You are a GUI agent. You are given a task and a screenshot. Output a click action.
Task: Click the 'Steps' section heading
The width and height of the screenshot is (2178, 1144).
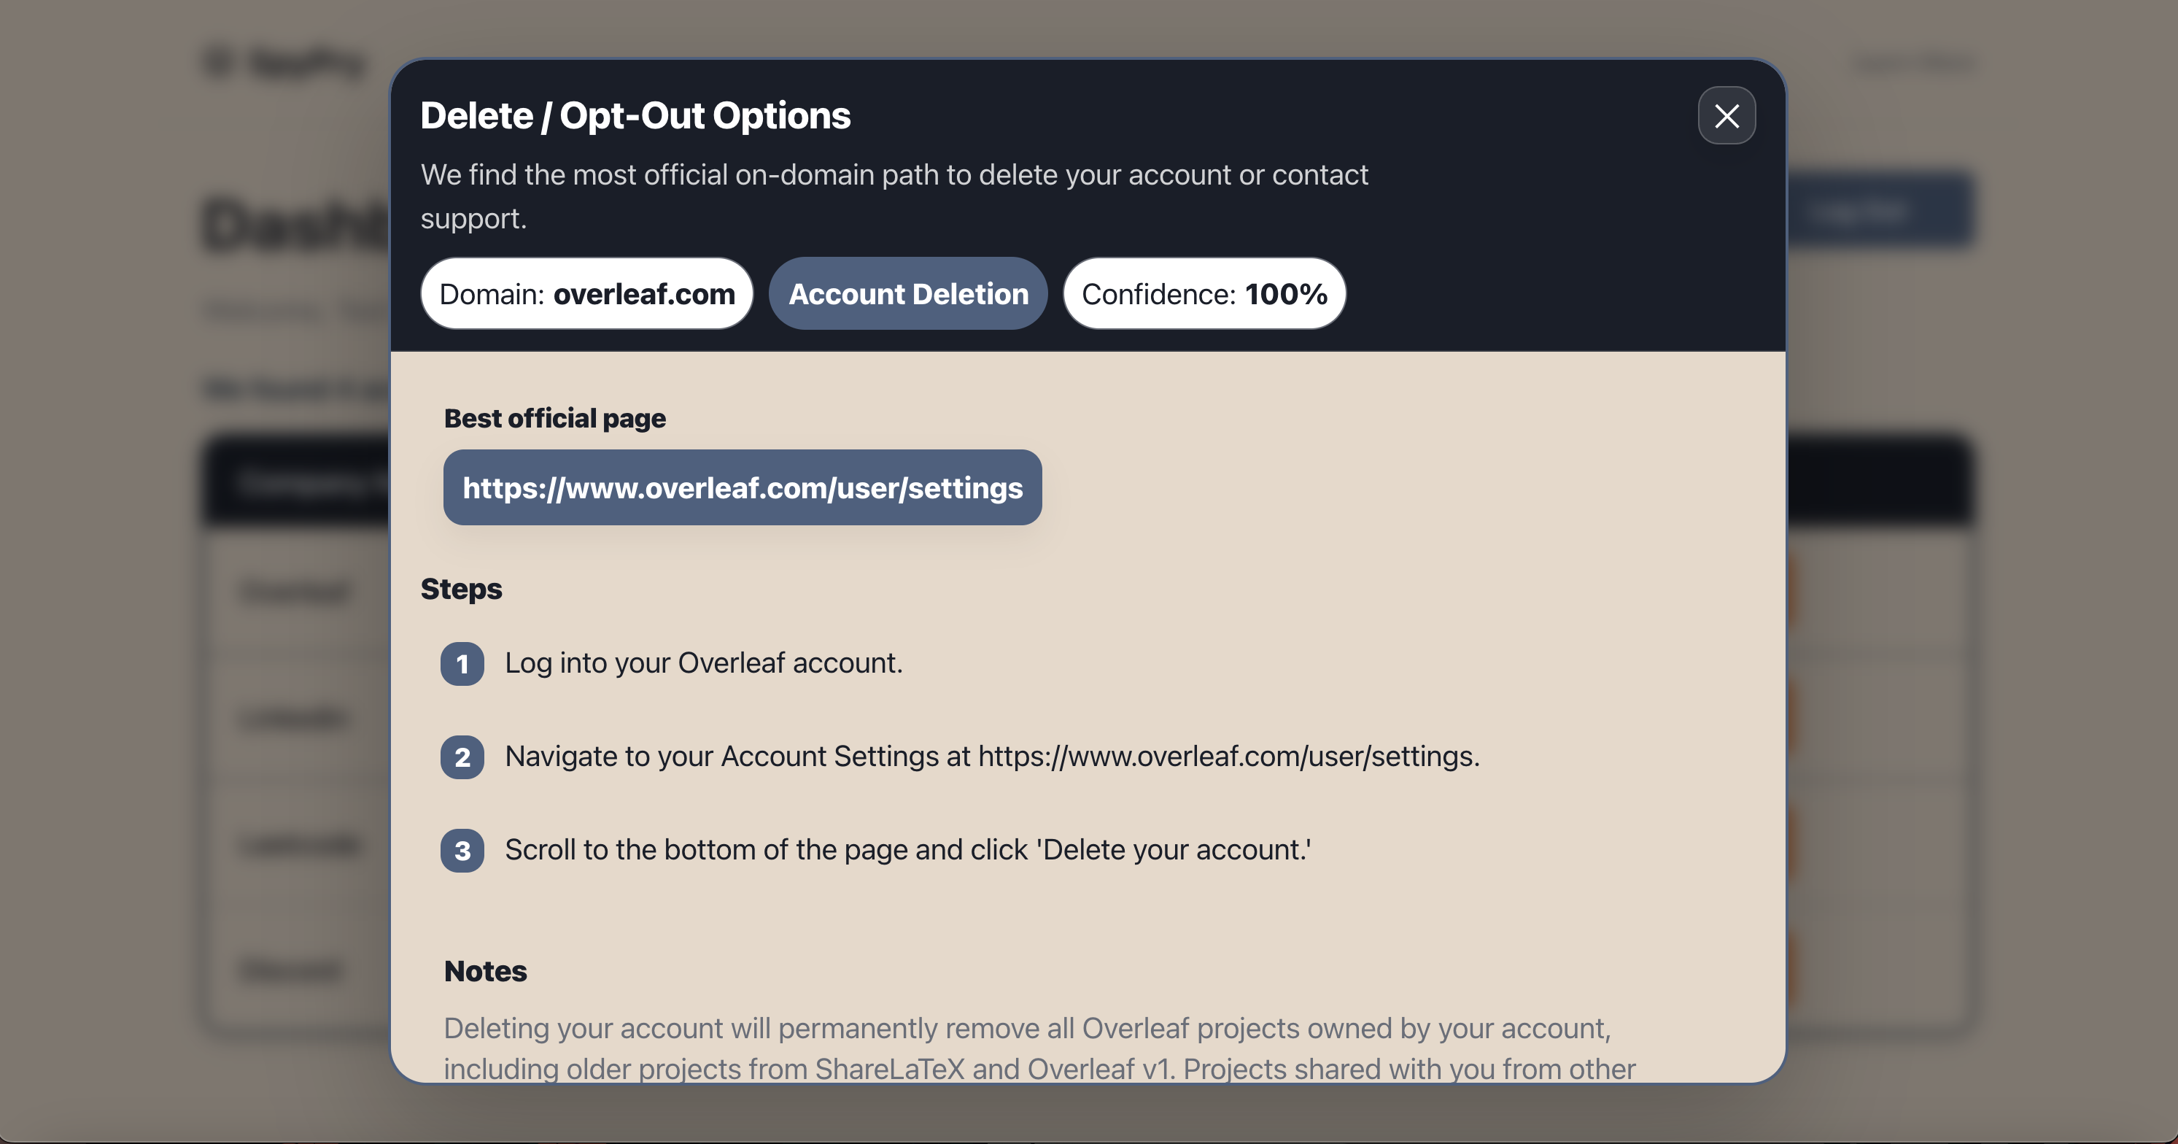click(461, 589)
